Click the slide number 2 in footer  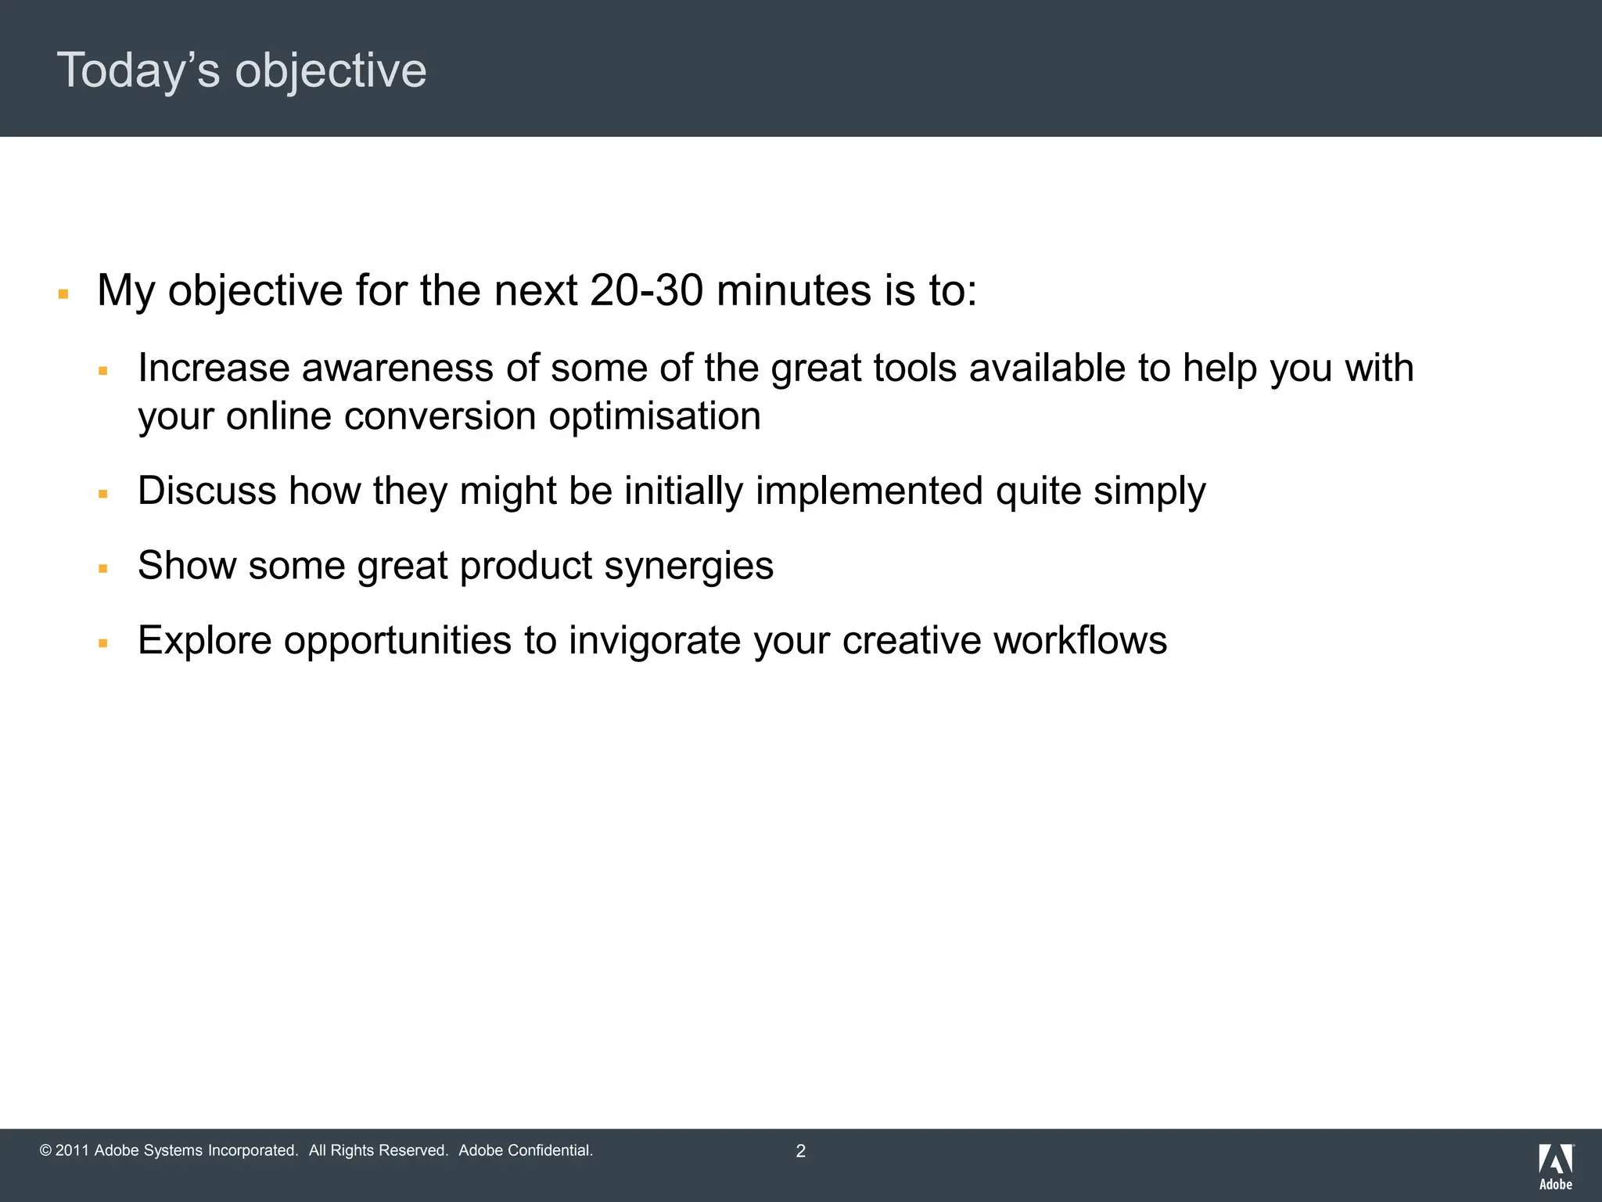[800, 1151]
